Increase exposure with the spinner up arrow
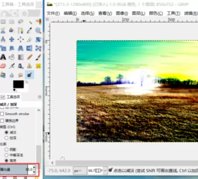The image size is (198, 179). (34, 167)
